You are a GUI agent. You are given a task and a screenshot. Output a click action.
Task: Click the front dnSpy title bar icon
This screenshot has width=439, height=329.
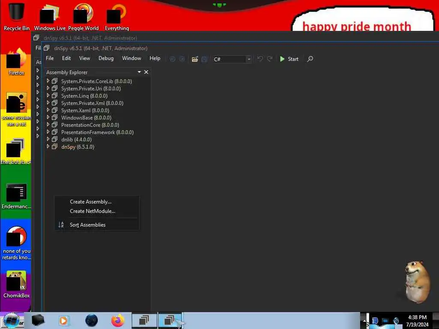46,48
